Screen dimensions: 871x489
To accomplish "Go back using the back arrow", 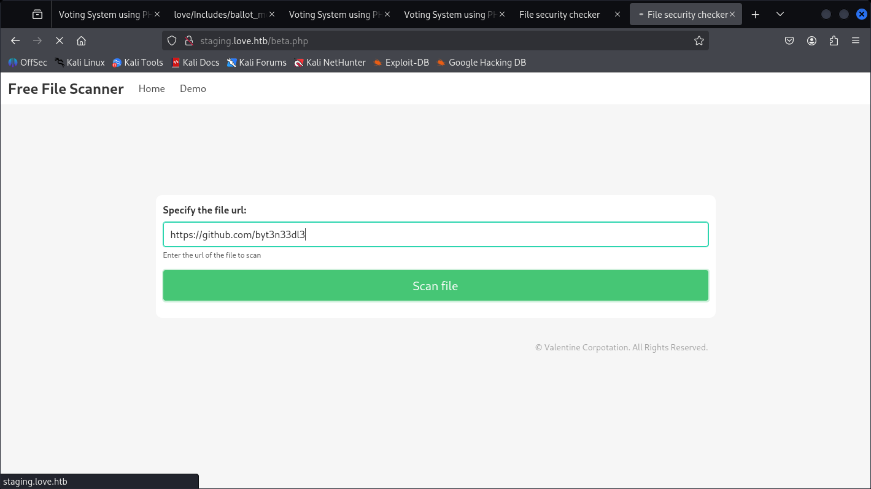I will coord(15,40).
